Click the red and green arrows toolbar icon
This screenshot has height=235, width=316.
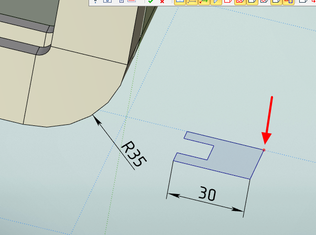click(203, 2)
